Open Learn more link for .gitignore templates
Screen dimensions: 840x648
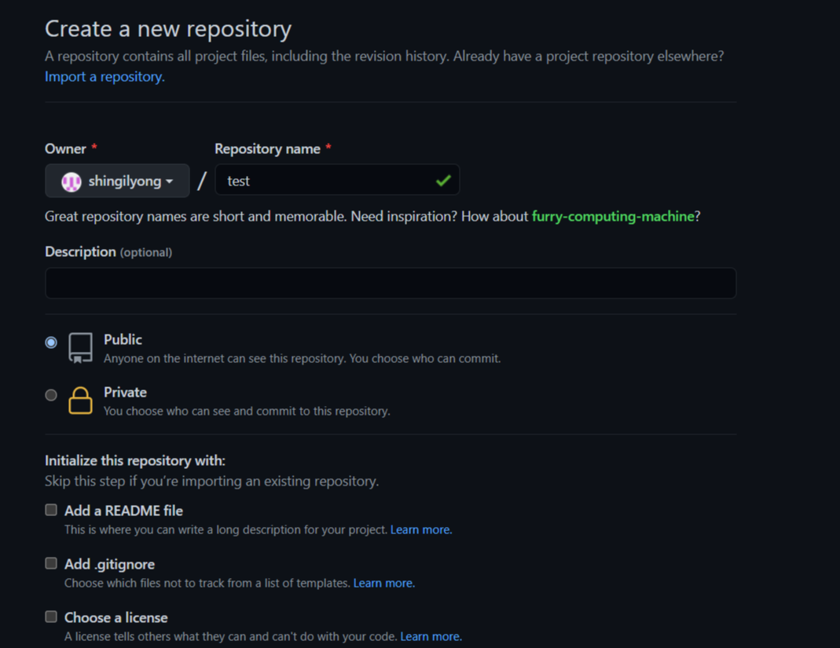pos(384,583)
